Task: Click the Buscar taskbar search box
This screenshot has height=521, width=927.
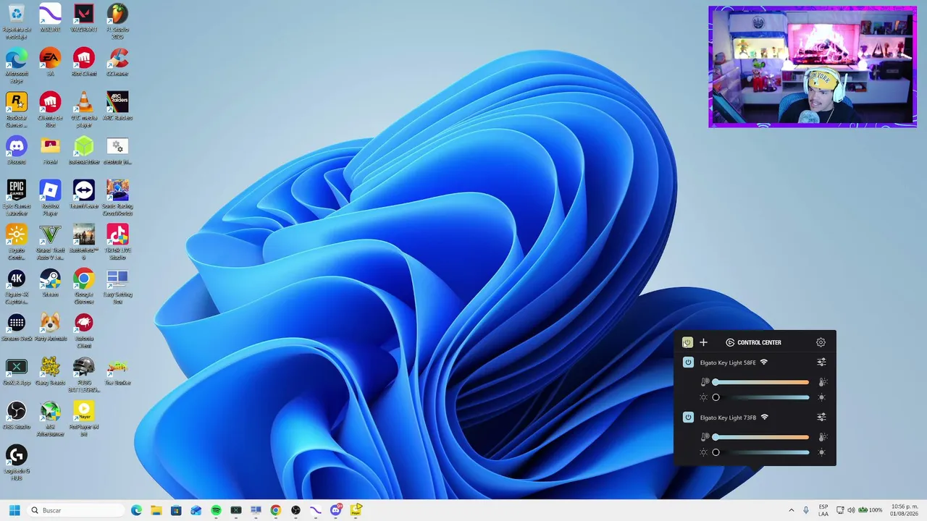Action: point(76,510)
